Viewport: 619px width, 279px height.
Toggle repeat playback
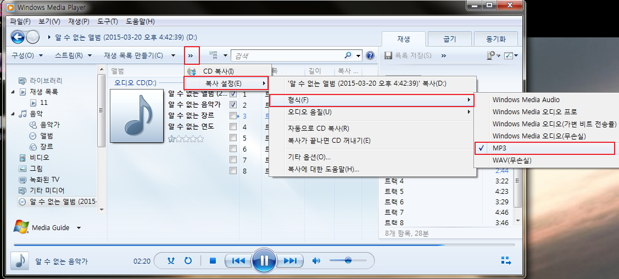(x=188, y=260)
